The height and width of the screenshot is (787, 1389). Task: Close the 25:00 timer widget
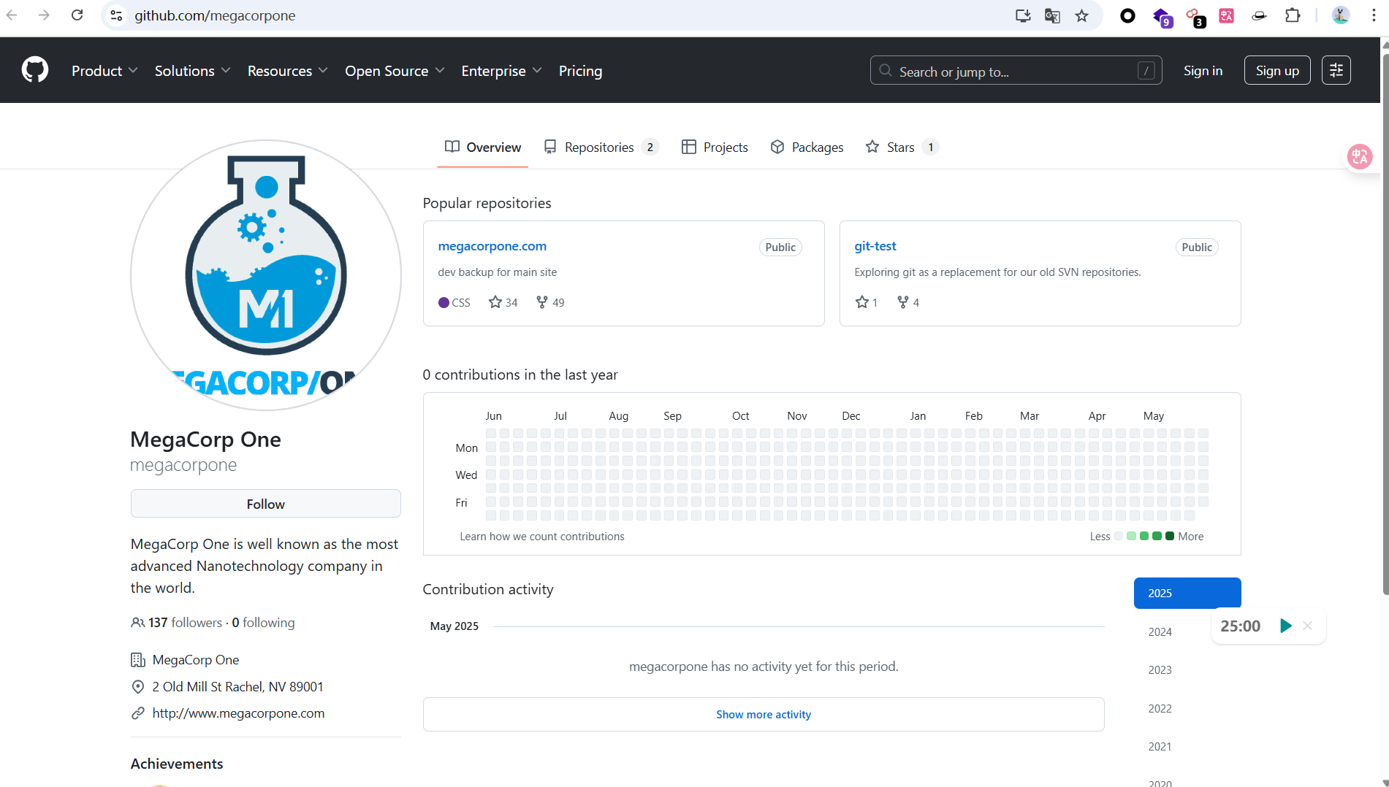(1308, 626)
